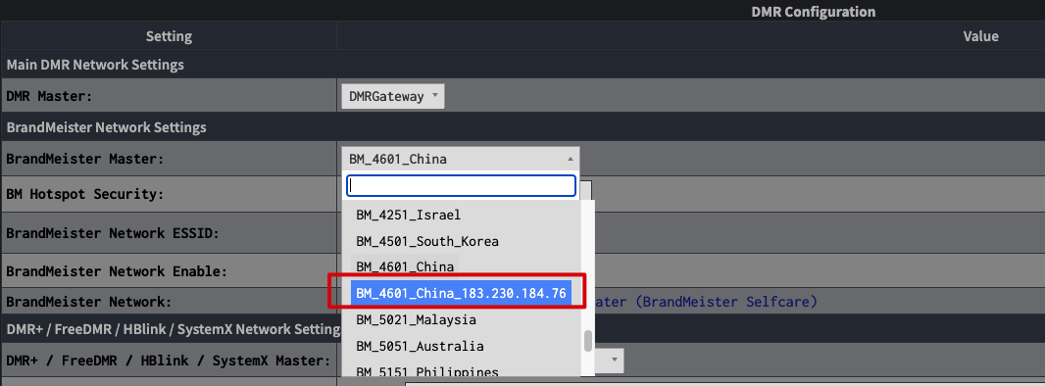Collapse the BrandMeister Master BM_4601_China selector
The image size is (1045, 386).
click(x=460, y=159)
